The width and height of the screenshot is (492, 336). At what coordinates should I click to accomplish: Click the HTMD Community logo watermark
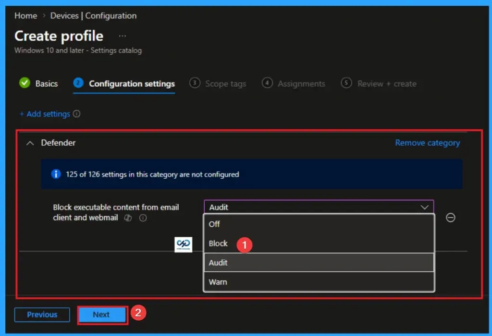click(183, 244)
